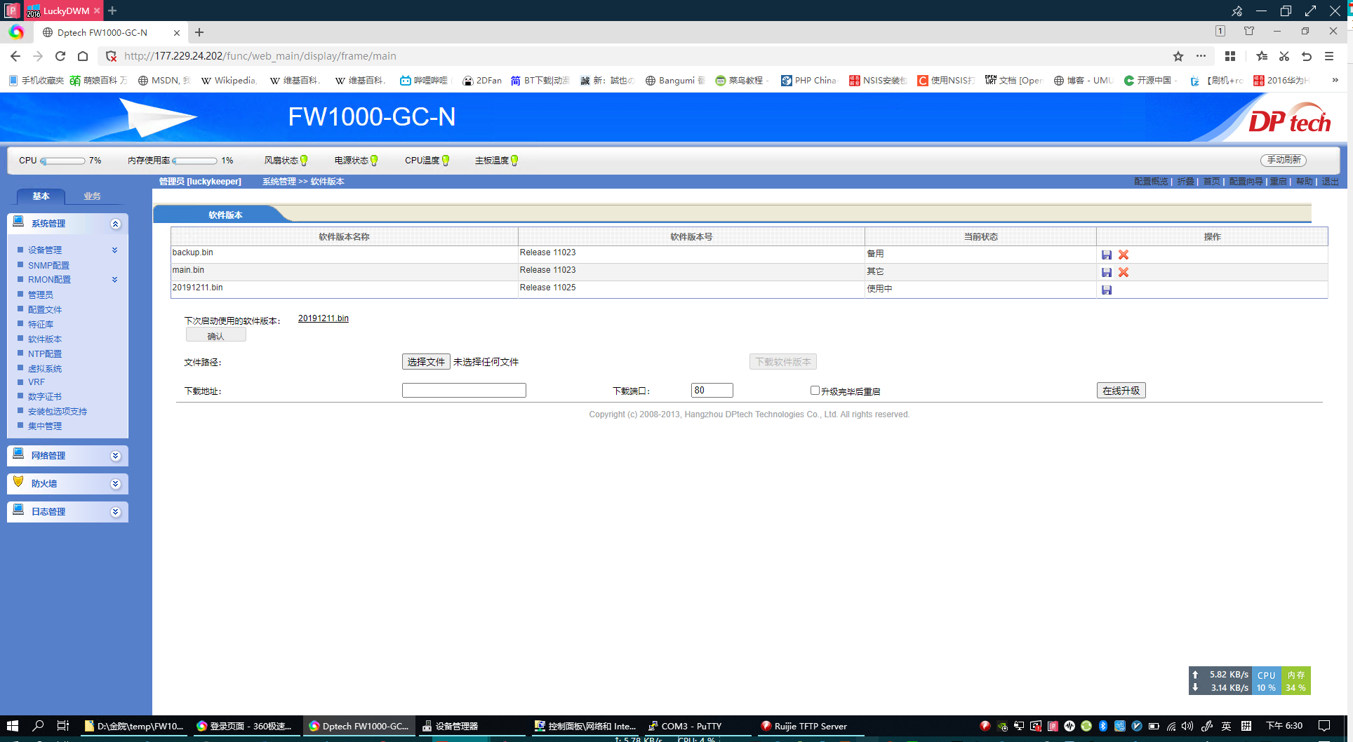The width and height of the screenshot is (1353, 742).
Task: Click the 在线升级 button
Action: click(1121, 391)
